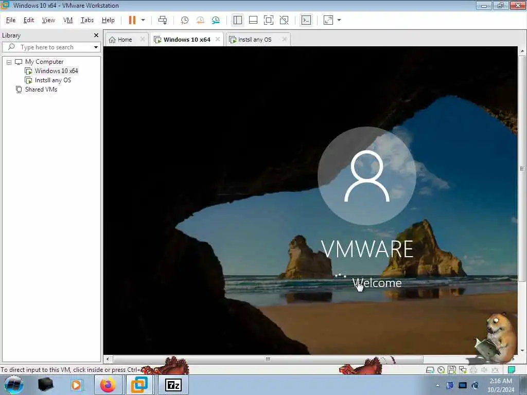Screen dimensions: 527x395
Task: Click the green message log icon
Action: click(512, 370)
